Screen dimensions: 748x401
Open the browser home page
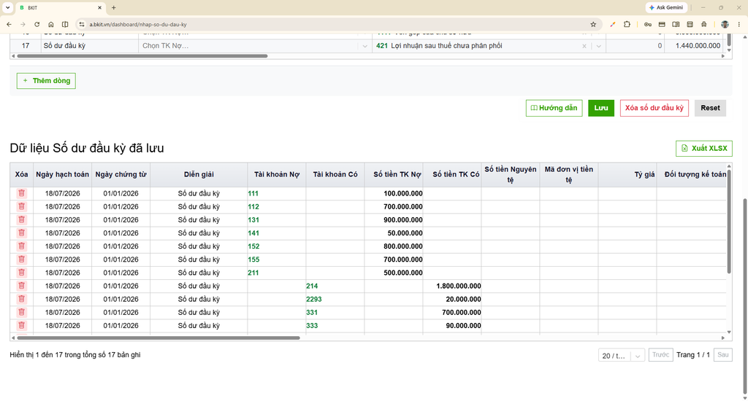click(x=51, y=24)
